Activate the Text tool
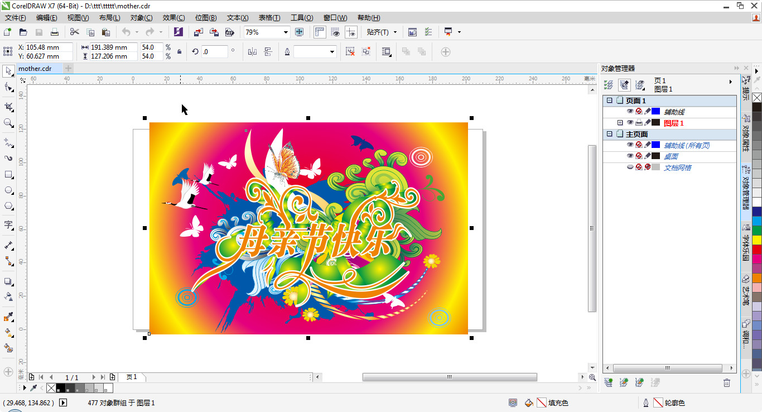 tap(8, 225)
